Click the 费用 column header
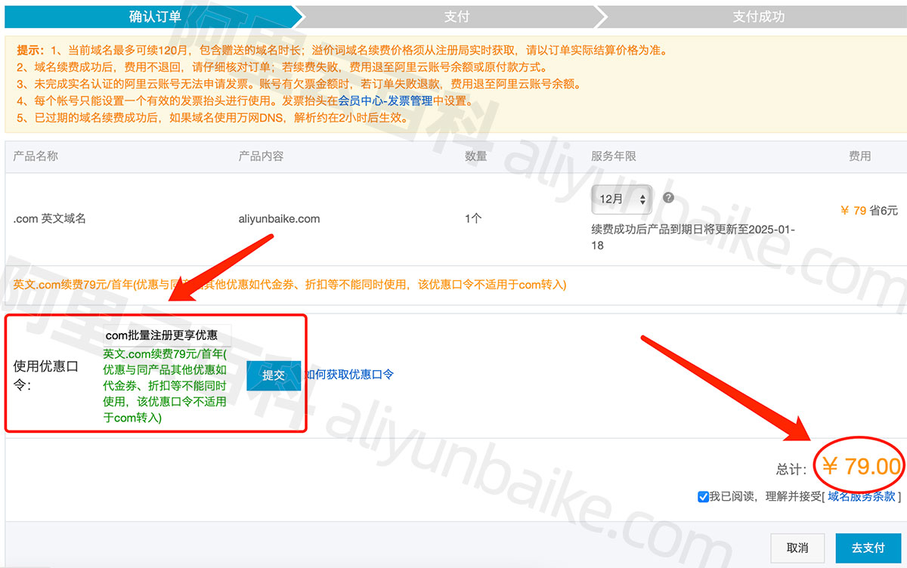 coord(859,156)
